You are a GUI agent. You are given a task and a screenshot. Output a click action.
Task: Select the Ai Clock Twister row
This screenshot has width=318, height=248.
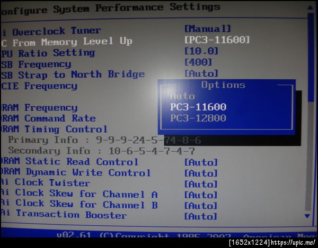coord(46,182)
